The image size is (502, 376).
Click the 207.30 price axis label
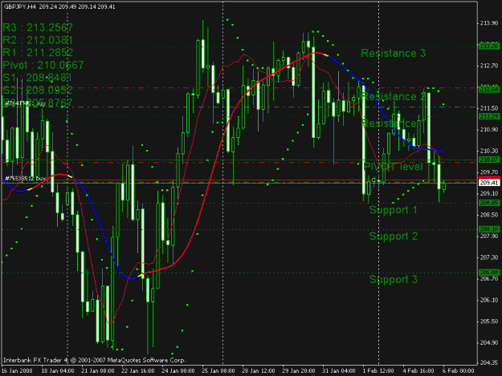pos(489,257)
